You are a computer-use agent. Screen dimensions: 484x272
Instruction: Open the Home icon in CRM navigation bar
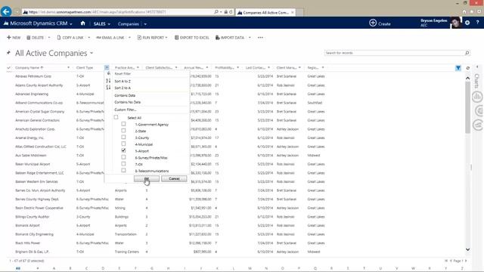point(82,23)
